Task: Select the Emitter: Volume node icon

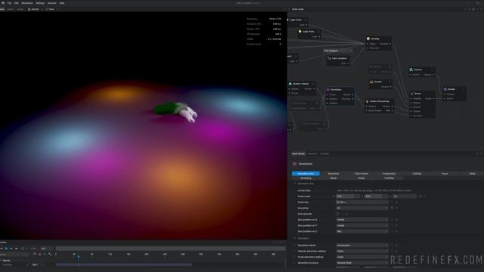Action: (x=290, y=84)
